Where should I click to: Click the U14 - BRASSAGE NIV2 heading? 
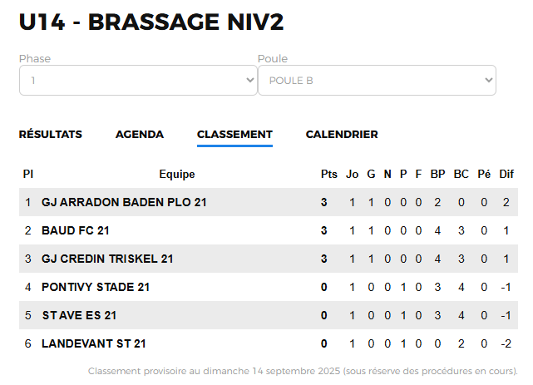tap(151, 22)
